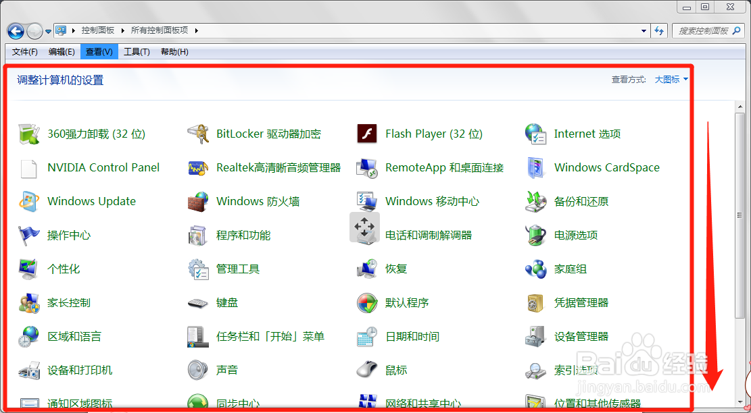Open the Windows 移动中心 icon
Image resolution: width=751 pixels, height=413 pixels.
[x=367, y=201]
